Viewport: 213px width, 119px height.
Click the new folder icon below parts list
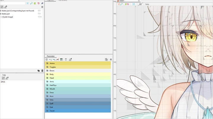point(38,71)
